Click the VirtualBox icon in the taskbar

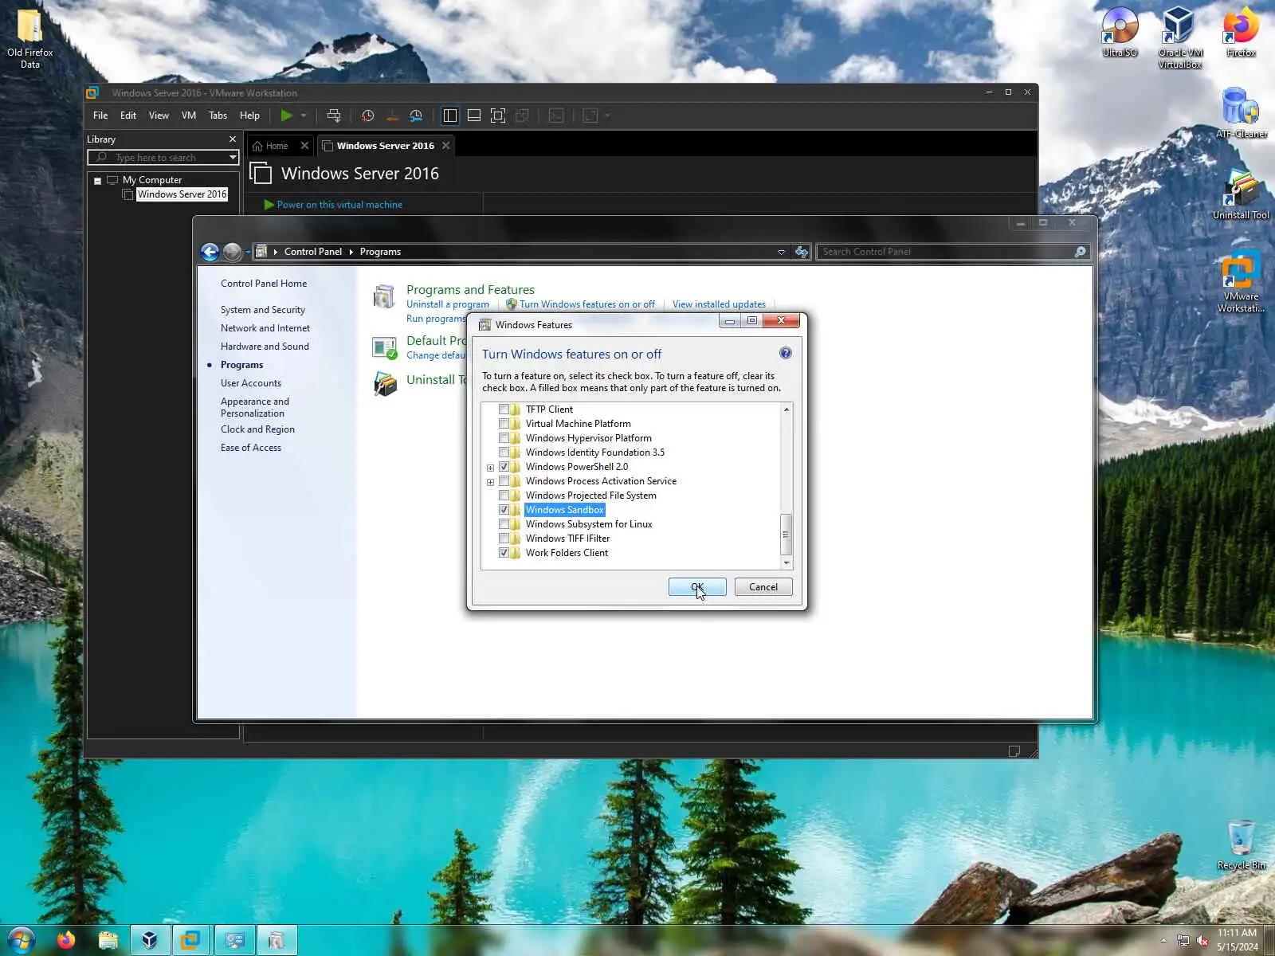tap(149, 941)
